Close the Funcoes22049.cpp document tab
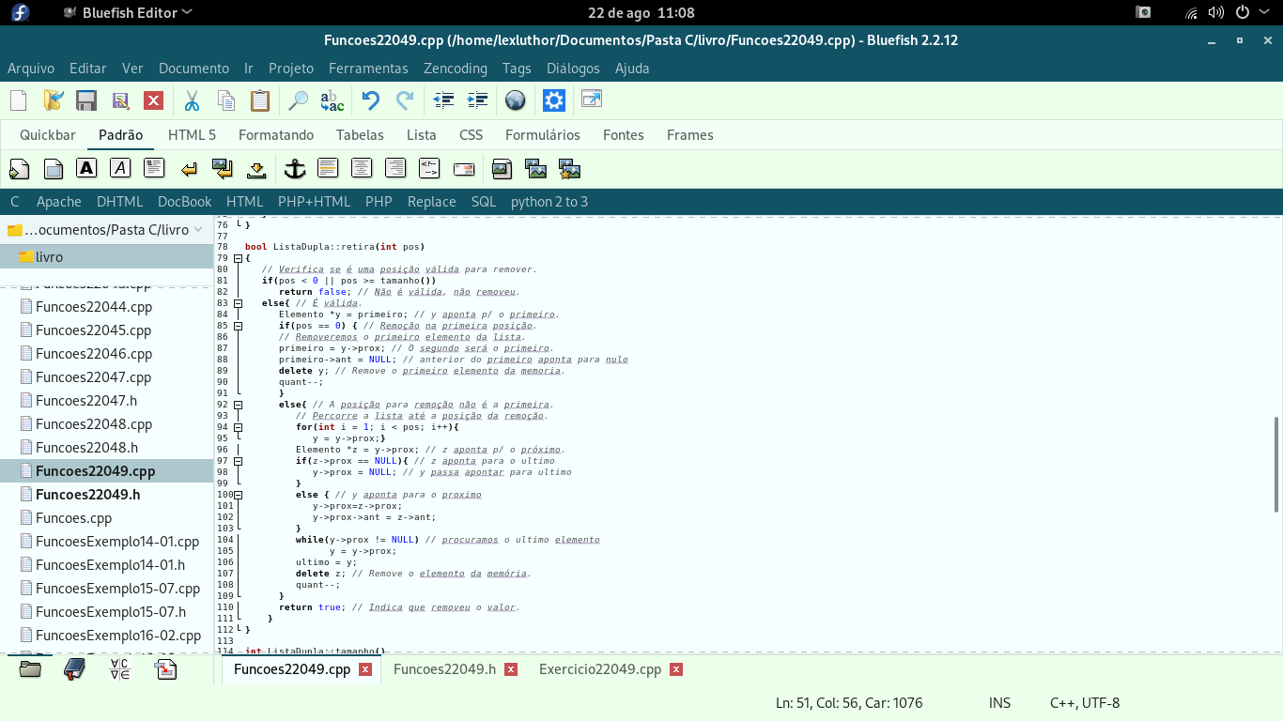Image resolution: width=1283 pixels, height=721 pixels. click(365, 669)
